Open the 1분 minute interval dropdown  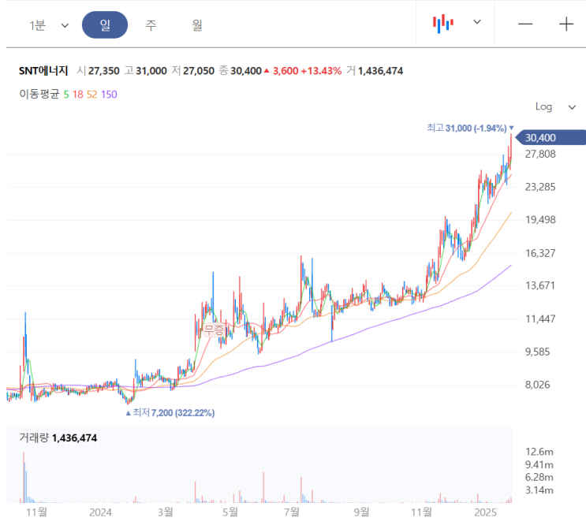(49, 25)
